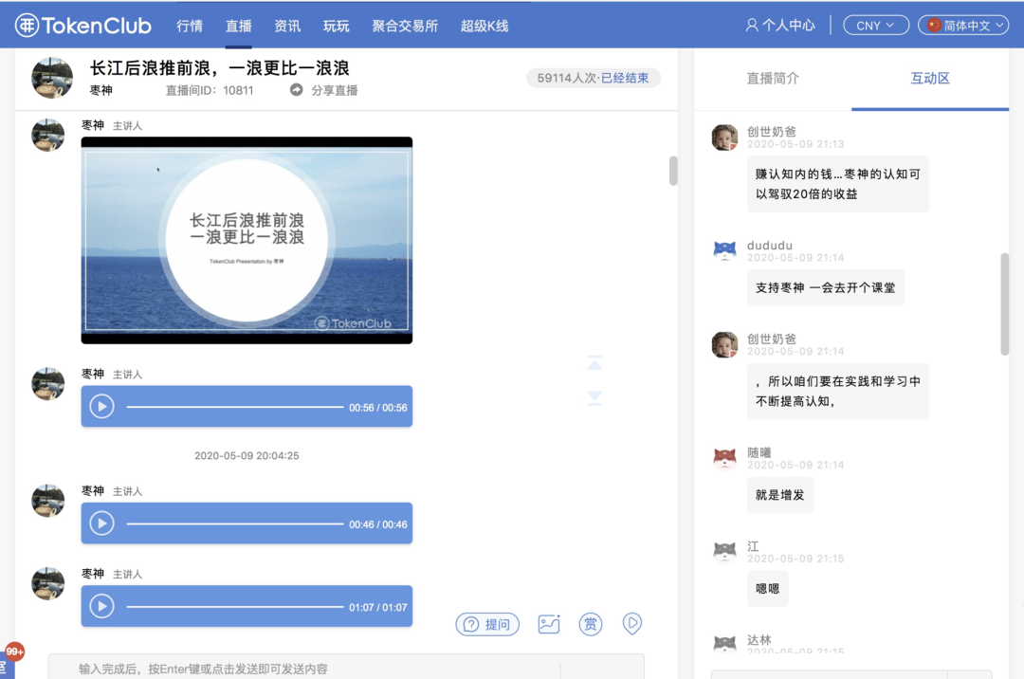Click message '所以咱们要在实践和学习中不断提高认知'
The image size is (1024, 679).
tap(838, 391)
